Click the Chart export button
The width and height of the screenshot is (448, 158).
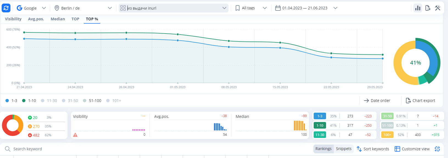tap(421, 101)
